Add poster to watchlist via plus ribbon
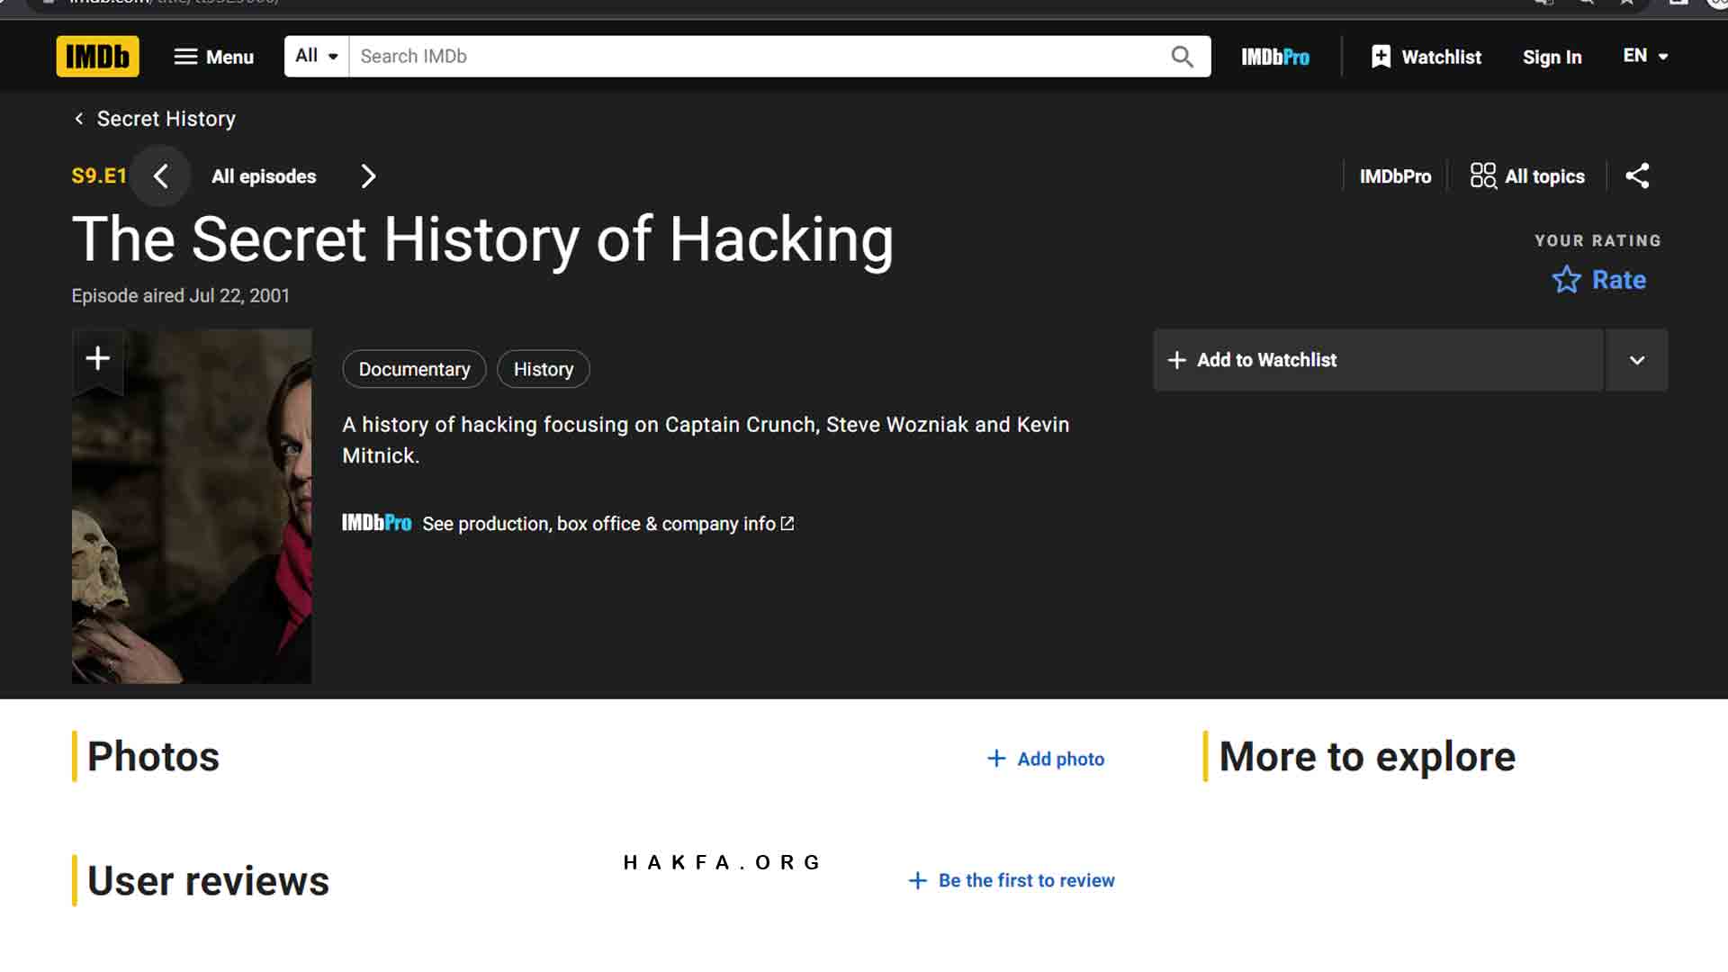1728x972 pixels. tap(97, 359)
